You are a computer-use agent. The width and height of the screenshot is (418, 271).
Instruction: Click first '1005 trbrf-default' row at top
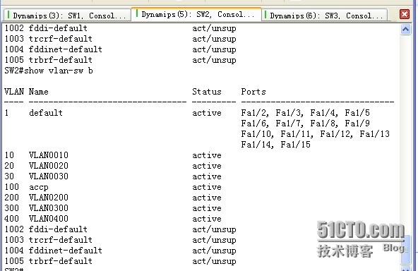coord(120,60)
